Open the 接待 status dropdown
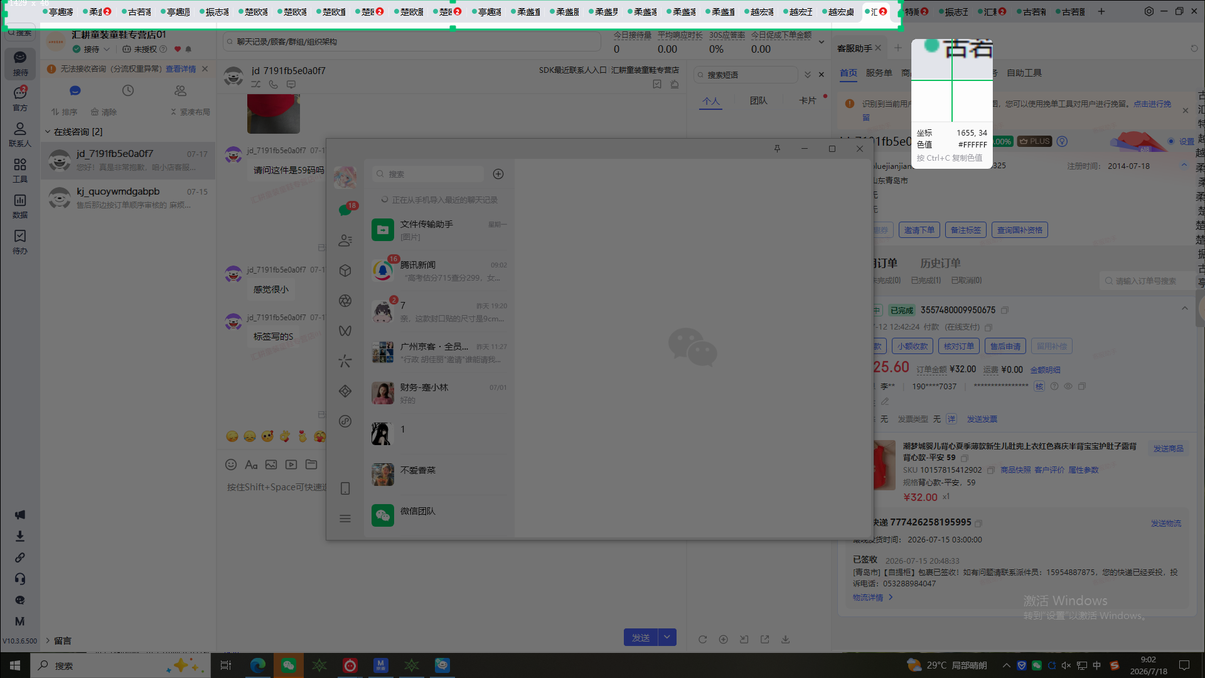The image size is (1205, 678). coord(107,49)
